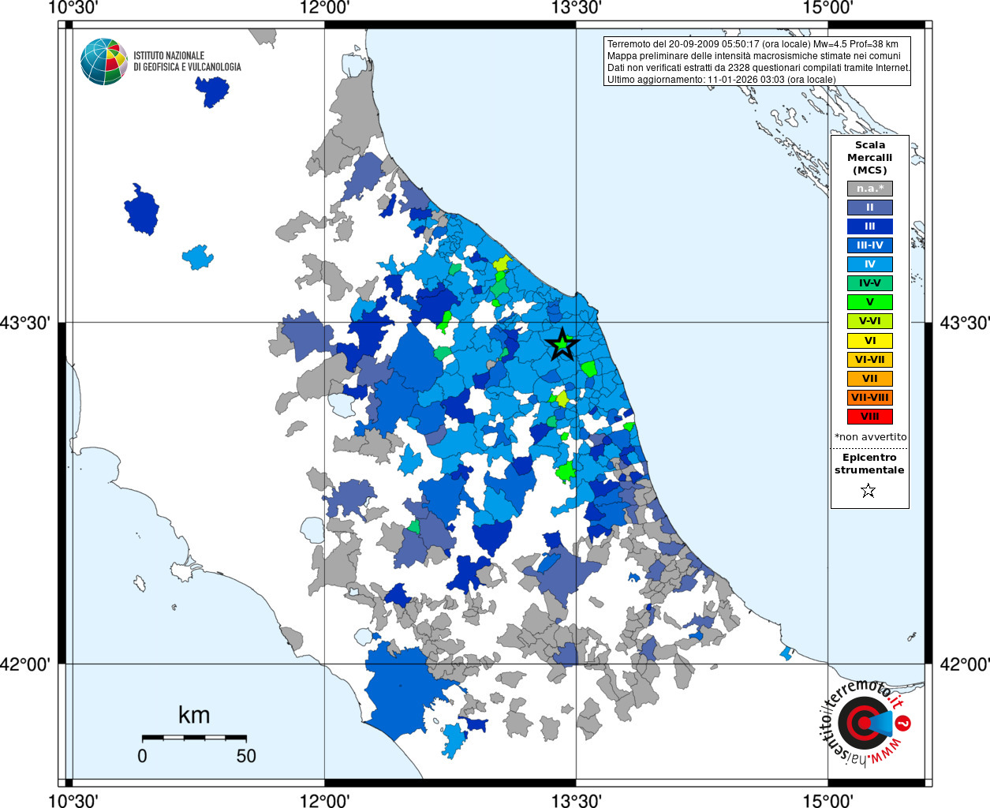
Task: Select the III intensity legend swatch
Action: [870, 226]
